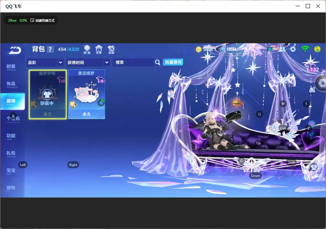This screenshot has height=229, width=326.
Task: Click the magnifier search icon
Action: 158,62
